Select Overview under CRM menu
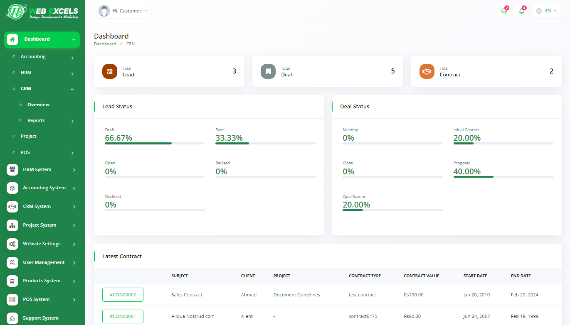 click(38, 105)
